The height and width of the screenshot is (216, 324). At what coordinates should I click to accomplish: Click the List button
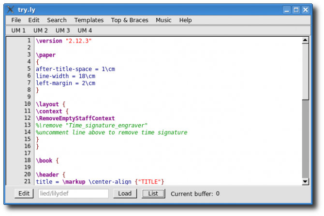[153, 193]
